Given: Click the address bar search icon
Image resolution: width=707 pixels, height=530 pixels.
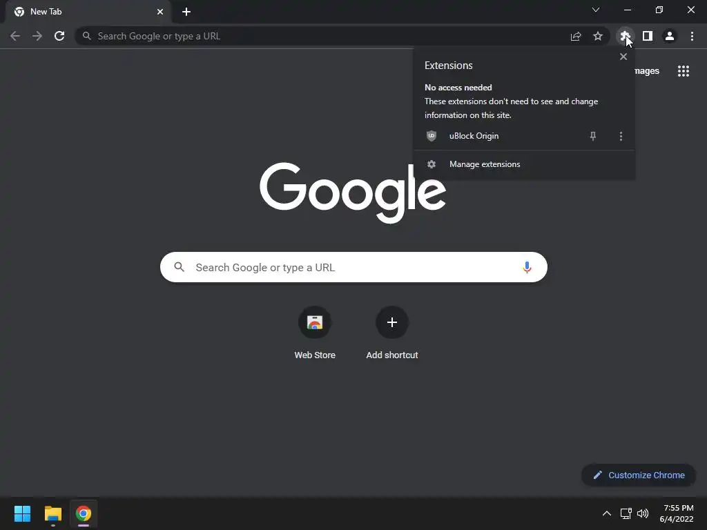Looking at the screenshot, I should click(87, 36).
